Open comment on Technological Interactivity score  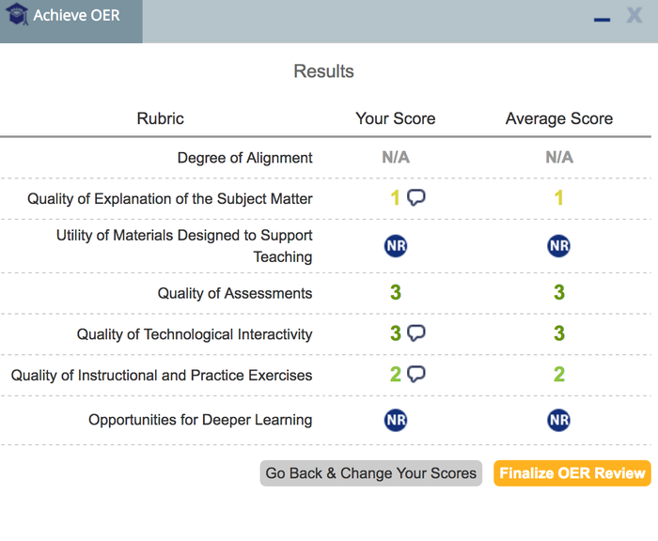(416, 332)
